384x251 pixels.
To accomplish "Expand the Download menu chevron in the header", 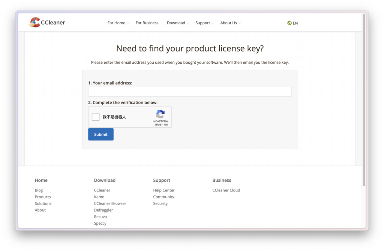I will pos(188,23).
